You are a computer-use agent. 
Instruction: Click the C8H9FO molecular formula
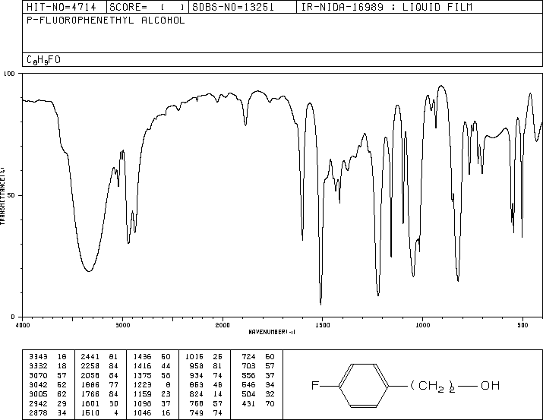click(x=43, y=60)
